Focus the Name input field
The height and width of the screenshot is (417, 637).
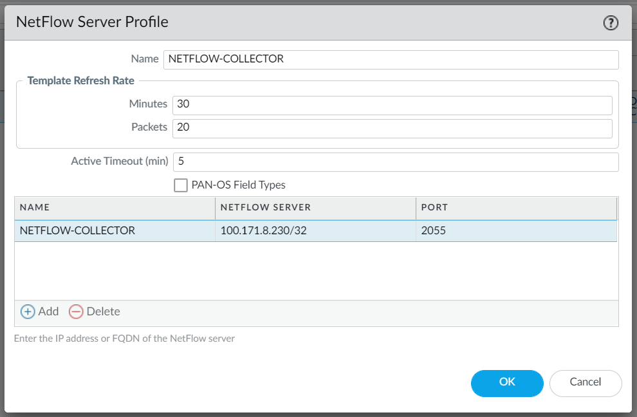(391, 59)
